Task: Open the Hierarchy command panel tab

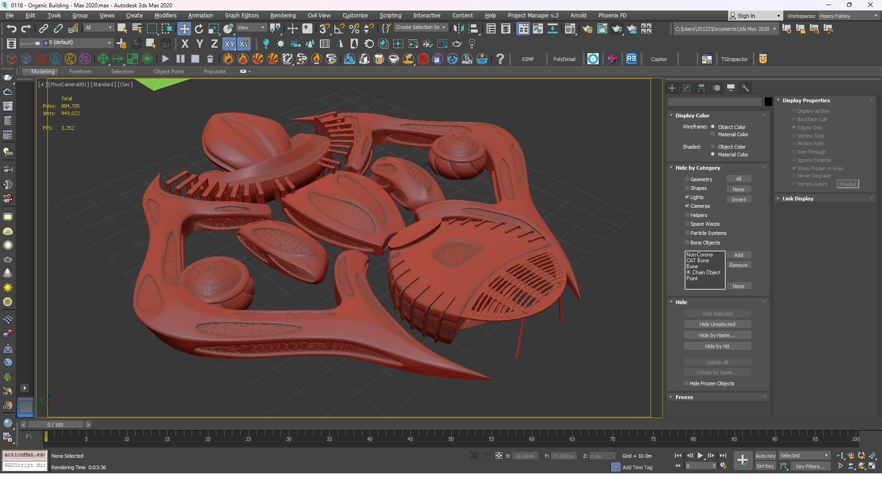Action: 701,88
